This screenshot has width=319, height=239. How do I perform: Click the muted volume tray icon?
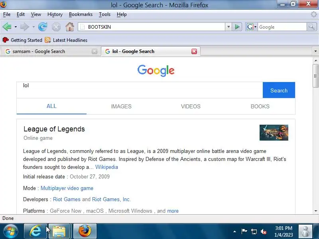point(264,231)
